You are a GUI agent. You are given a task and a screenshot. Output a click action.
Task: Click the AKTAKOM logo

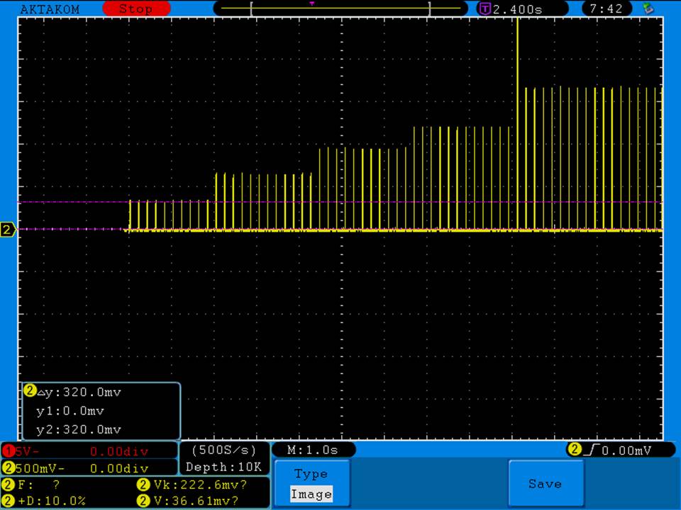[50, 9]
